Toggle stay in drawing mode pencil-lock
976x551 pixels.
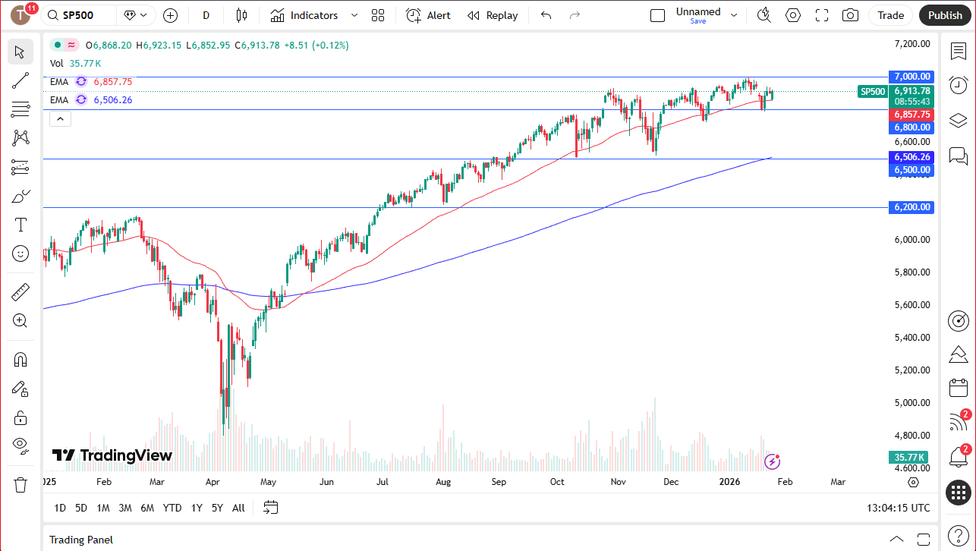(20, 389)
